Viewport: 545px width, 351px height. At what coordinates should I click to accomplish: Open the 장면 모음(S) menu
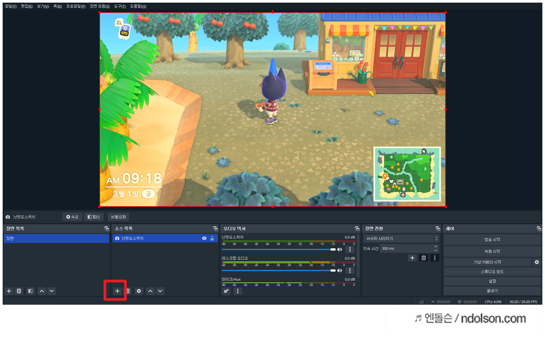coord(100,6)
